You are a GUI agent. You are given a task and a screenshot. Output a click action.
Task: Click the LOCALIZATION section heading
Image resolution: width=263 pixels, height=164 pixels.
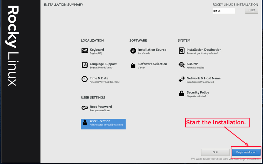[x=92, y=41]
